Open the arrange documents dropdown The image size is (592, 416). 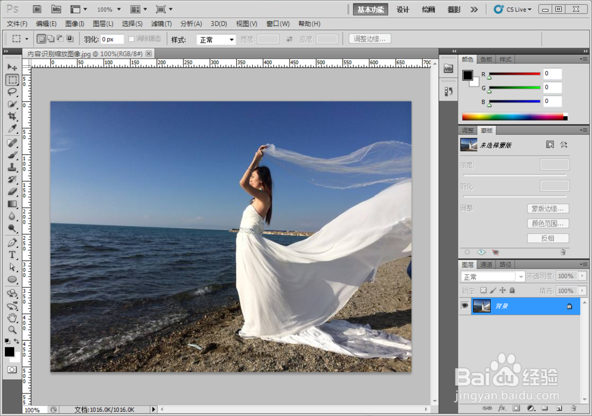pyautogui.click(x=139, y=9)
